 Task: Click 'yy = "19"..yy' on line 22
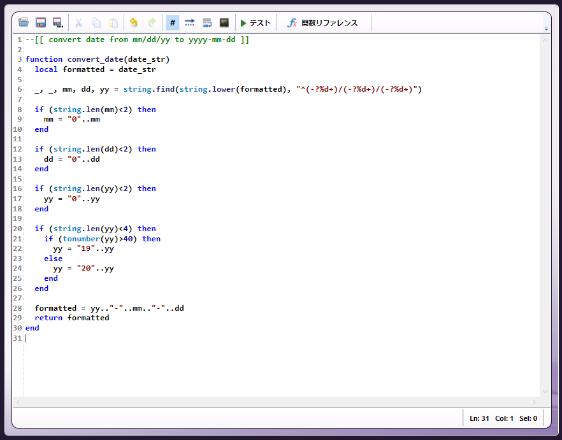[x=83, y=248]
